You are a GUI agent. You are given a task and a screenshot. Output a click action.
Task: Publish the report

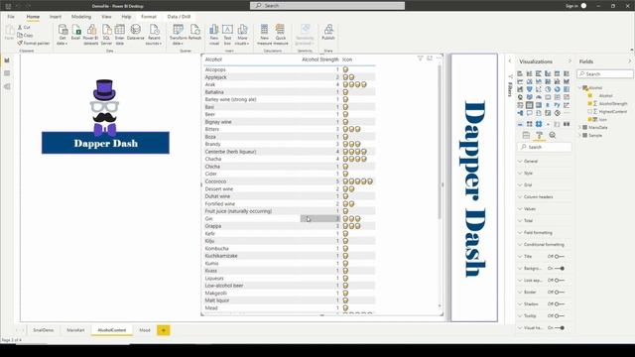pyautogui.click(x=328, y=33)
